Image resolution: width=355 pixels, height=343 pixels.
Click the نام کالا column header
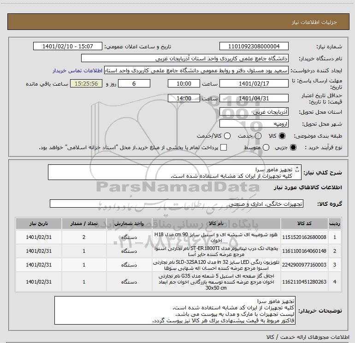coord(216,224)
